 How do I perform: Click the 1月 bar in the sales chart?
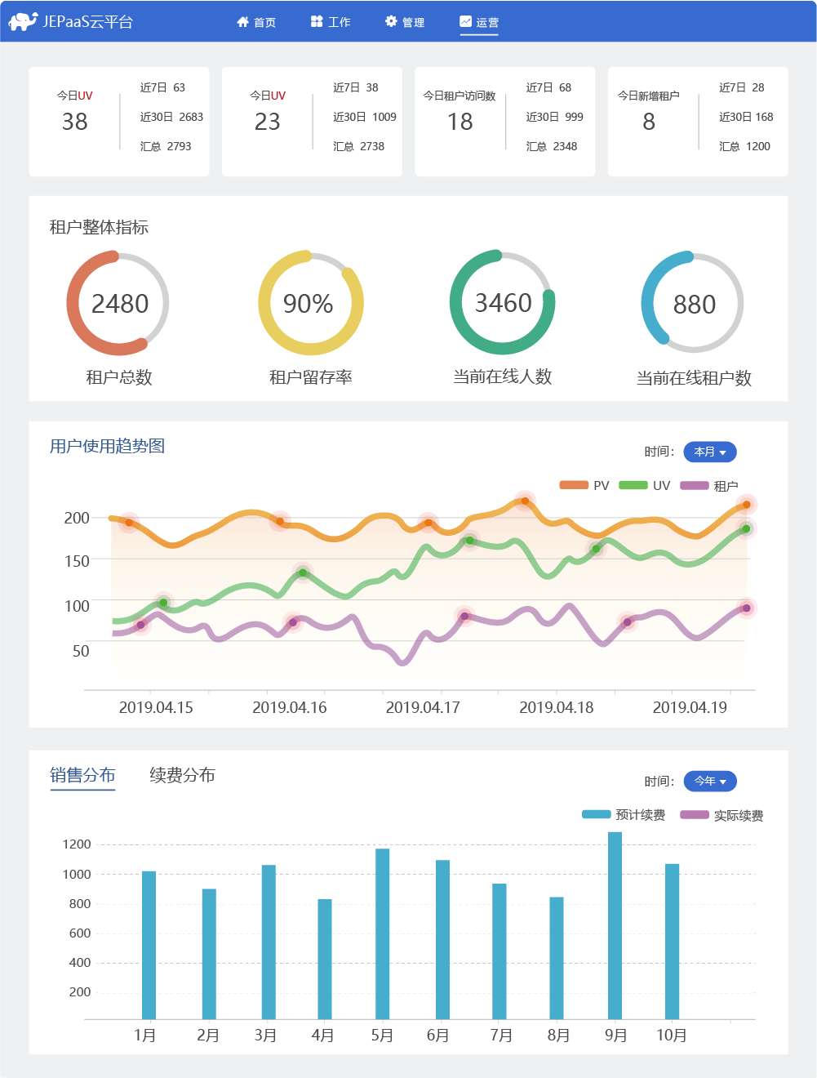[x=149, y=945]
